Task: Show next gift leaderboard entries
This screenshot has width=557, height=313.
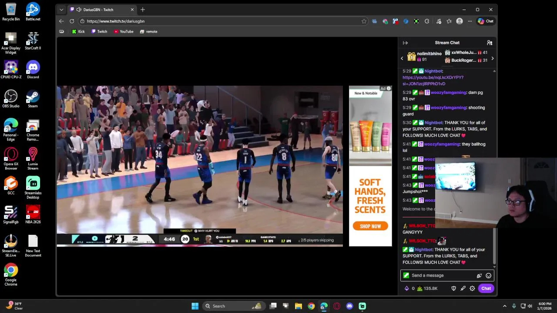Action: pos(492,58)
